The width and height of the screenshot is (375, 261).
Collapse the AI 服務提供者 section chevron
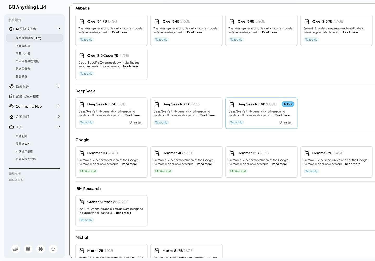click(59, 29)
